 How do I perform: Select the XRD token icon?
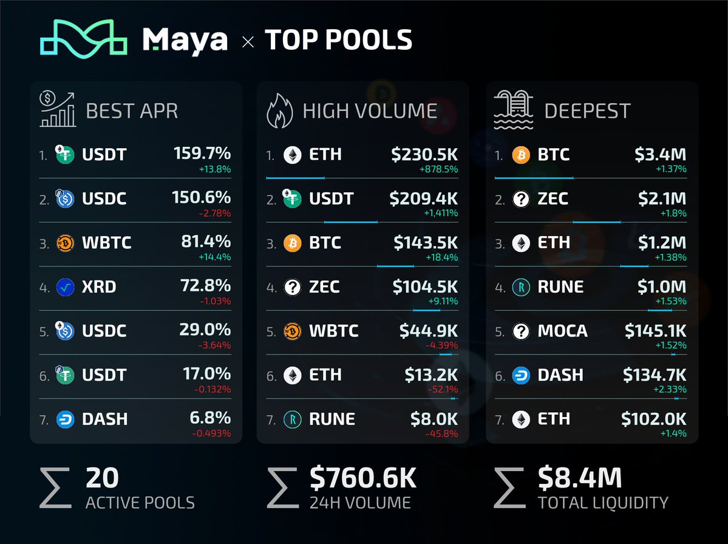pos(64,287)
